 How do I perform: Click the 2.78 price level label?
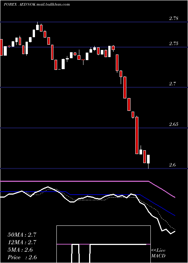point(174,18)
